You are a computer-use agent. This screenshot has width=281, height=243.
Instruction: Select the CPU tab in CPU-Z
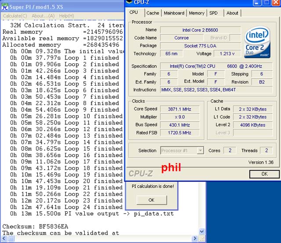[133, 12]
